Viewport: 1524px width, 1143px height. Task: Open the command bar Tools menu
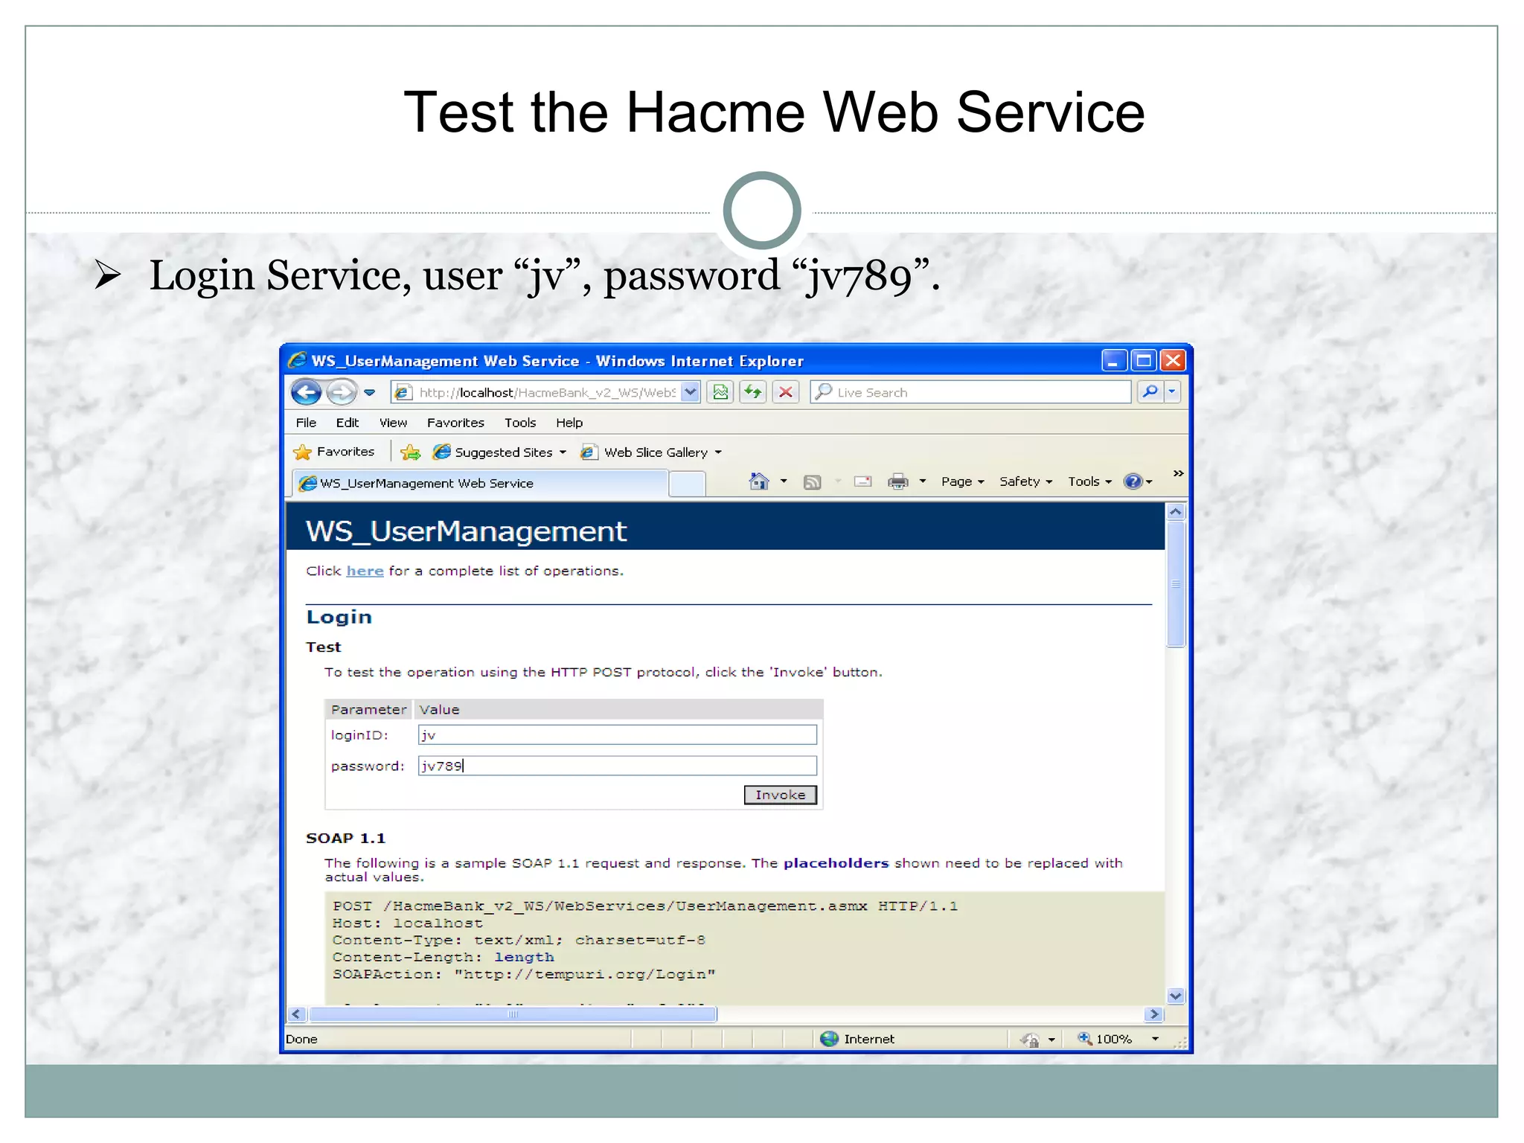point(1089,481)
